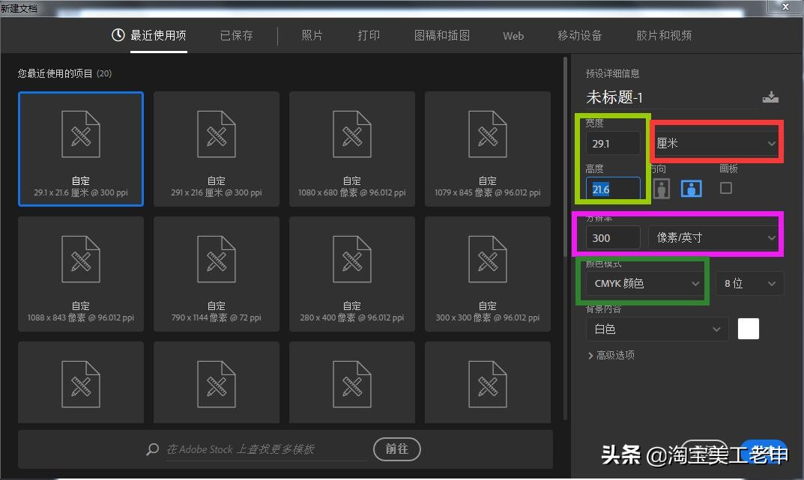Click the magnifier icon in the Adobe Stock search bar

152,449
